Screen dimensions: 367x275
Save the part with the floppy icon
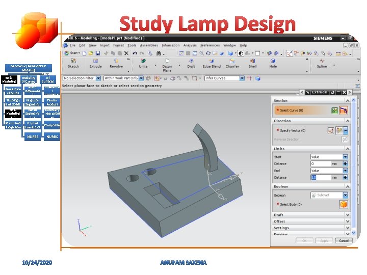pos(97,53)
